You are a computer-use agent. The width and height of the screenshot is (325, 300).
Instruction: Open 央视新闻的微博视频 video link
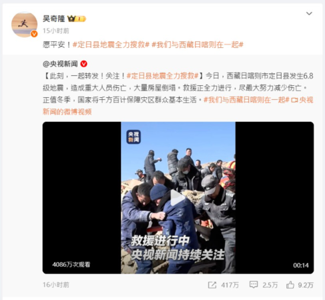point(178,106)
